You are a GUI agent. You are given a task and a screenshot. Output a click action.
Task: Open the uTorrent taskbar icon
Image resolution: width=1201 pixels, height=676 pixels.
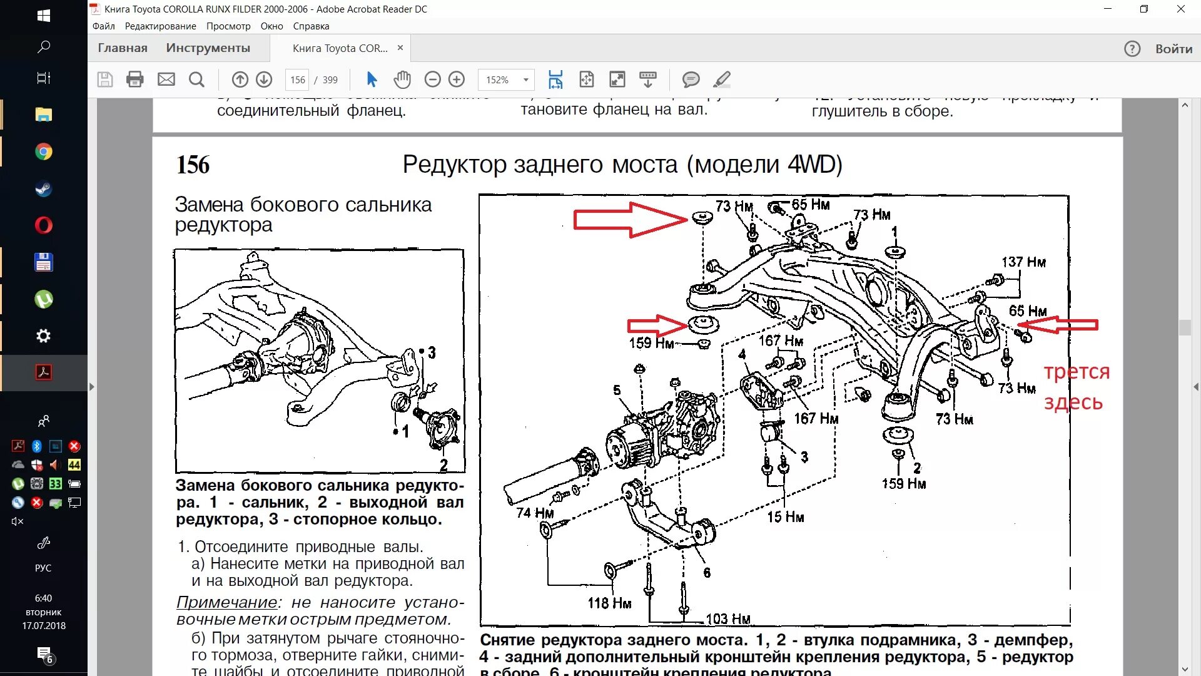point(44,299)
